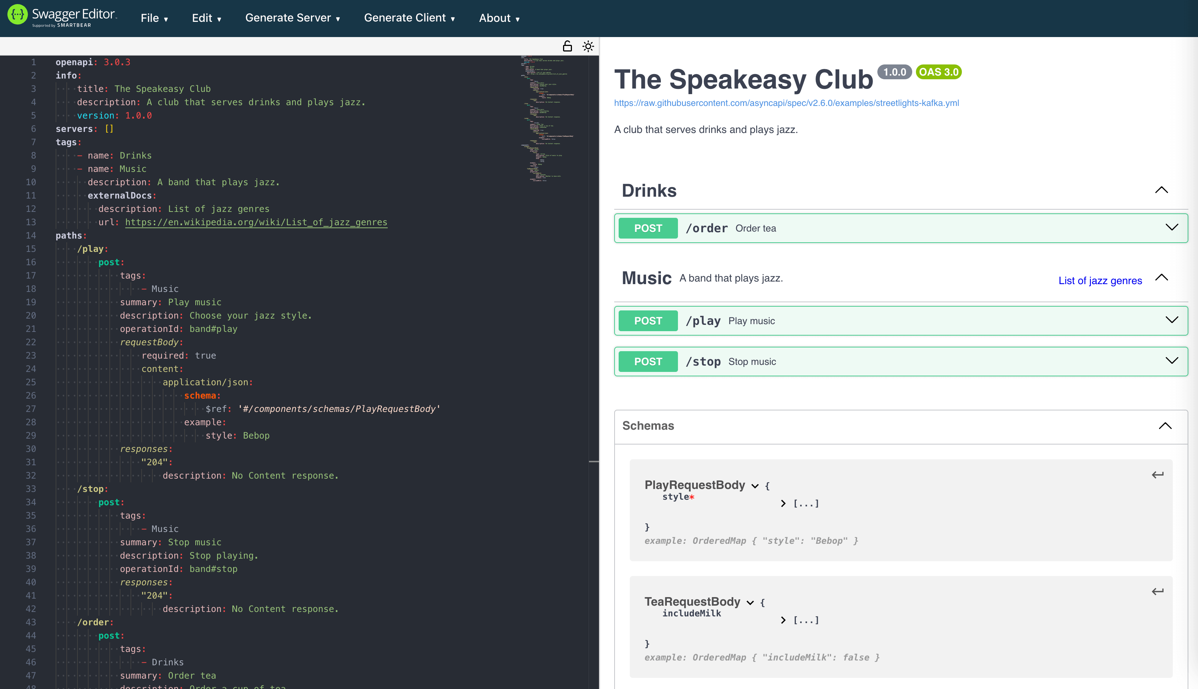Collapse the Music tag section arrow
The width and height of the screenshot is (1198, 689).
tap(1161, 278)
